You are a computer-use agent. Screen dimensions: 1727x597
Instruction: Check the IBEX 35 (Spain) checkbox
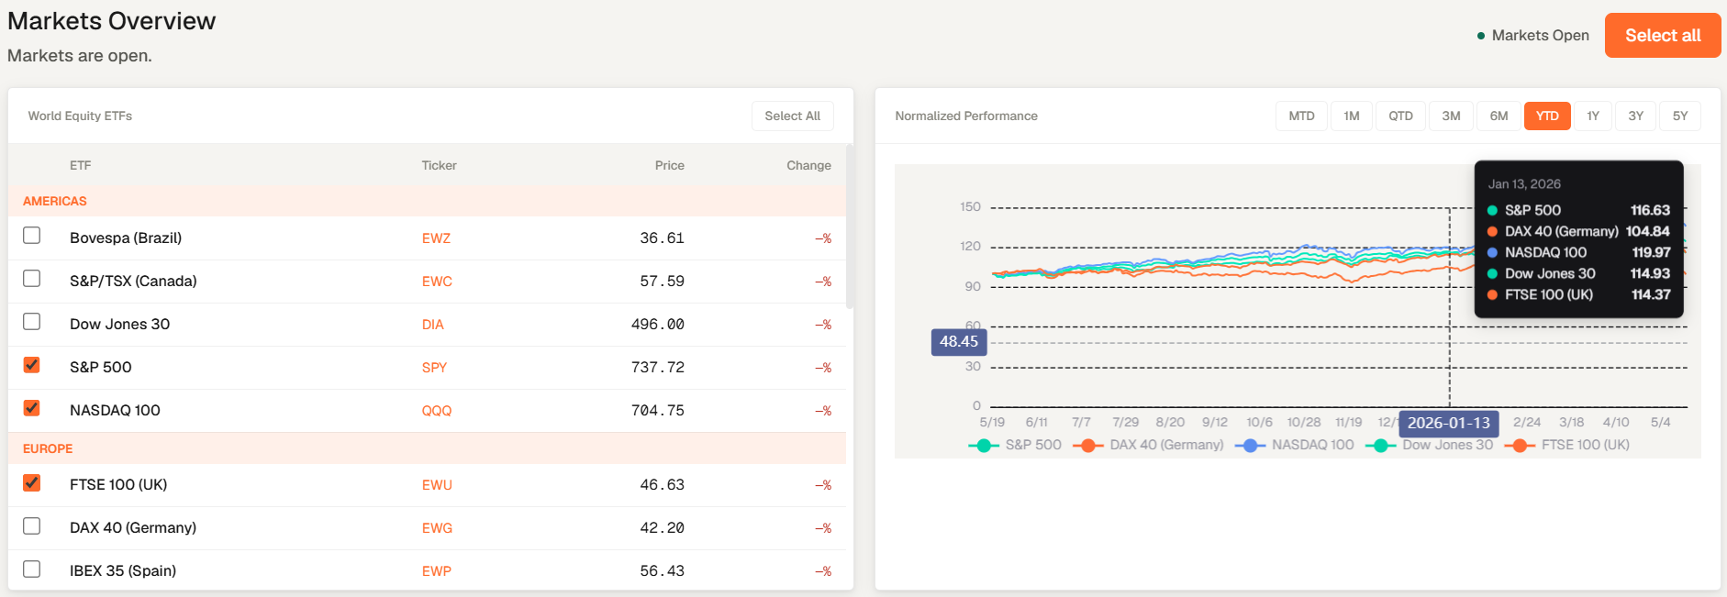[32, 569]
